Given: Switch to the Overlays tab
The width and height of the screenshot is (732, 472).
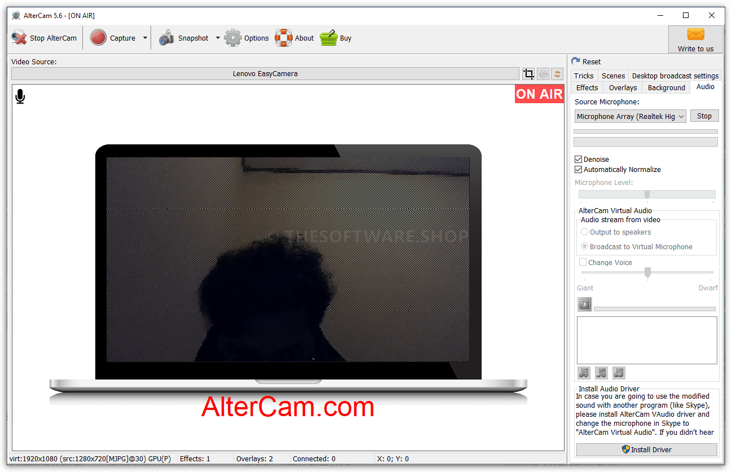Looking at the screenshot, I should 623,87.
